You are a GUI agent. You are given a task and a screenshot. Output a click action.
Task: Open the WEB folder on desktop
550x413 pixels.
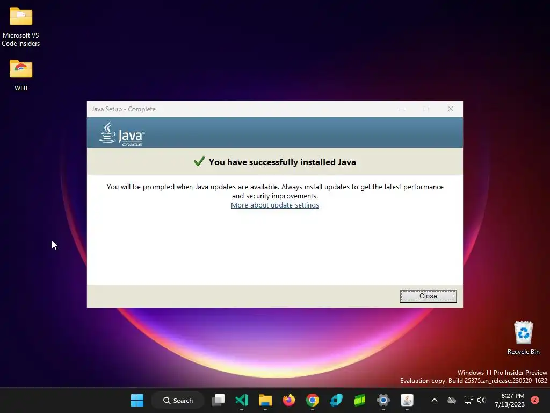(21, 75)
